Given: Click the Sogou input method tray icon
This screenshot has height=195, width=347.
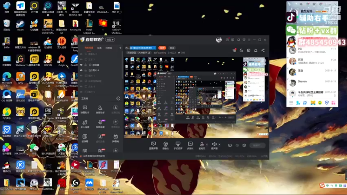Looking at the screenshot, I should point(322,185).
